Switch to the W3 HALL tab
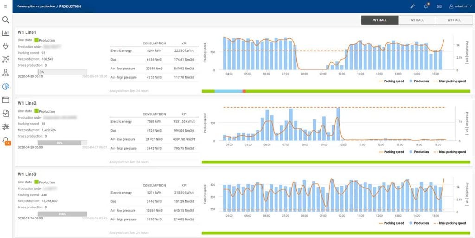The image size is (475, 238). (x=454, y=20)
